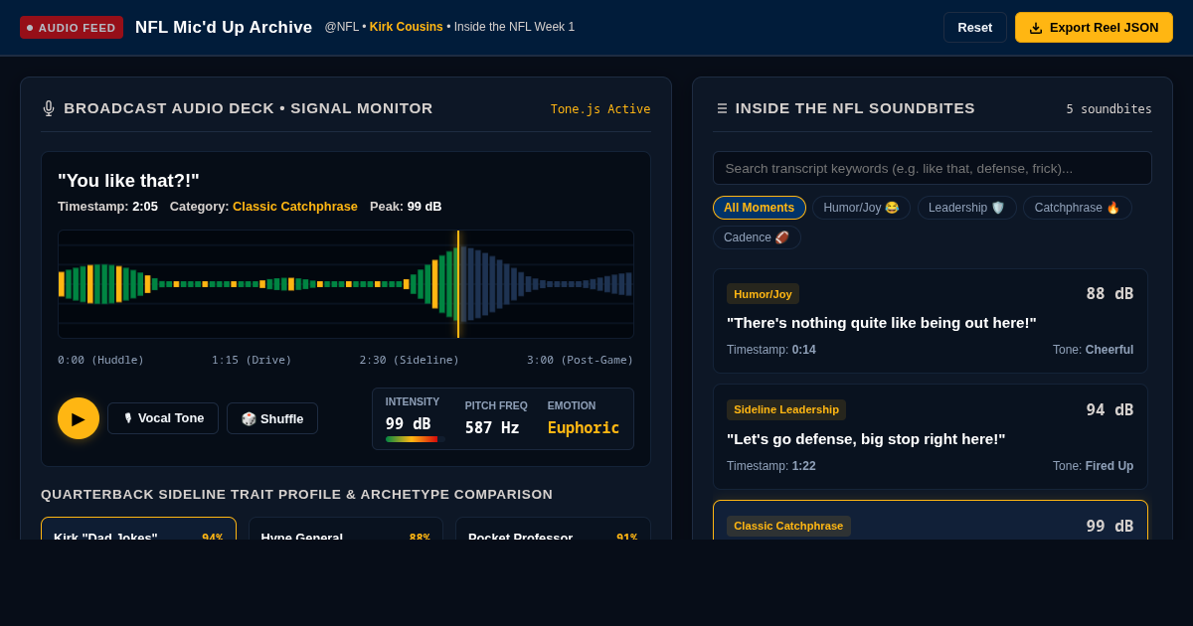Click the waveform orange playhead marker
This screenshot has height=626, width=1193.
[458, 284]
